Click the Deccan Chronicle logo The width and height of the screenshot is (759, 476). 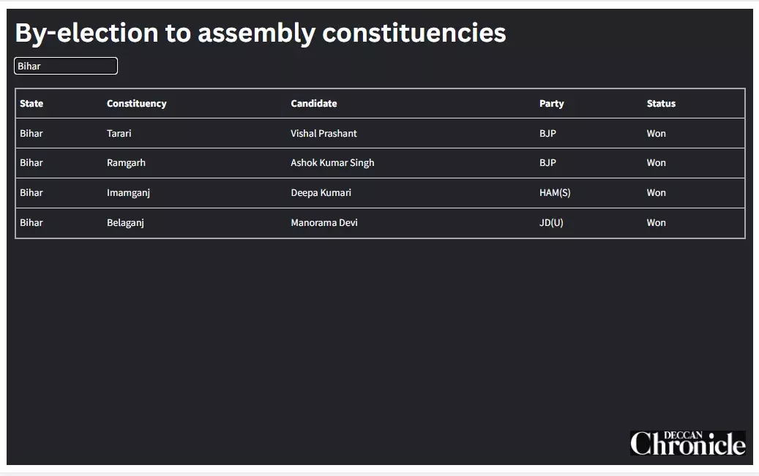click(x=687, y=443)
